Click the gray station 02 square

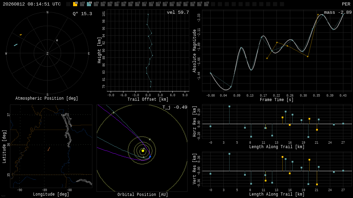82,4
